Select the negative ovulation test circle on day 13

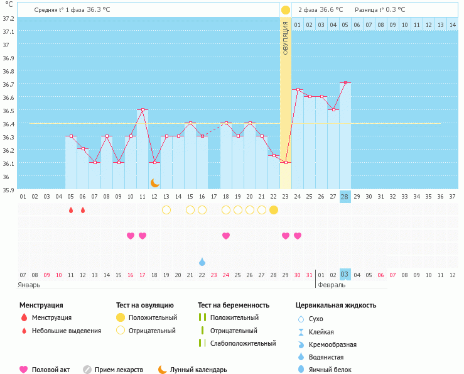point(166,210)
